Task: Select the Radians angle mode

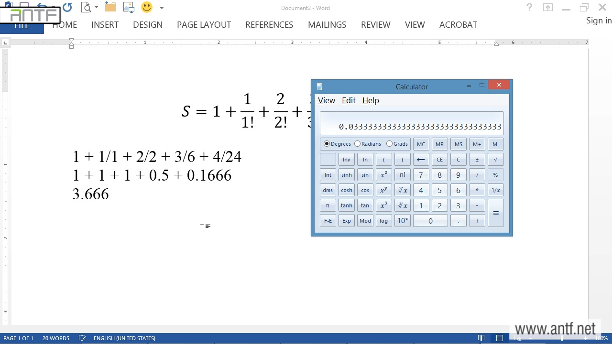Action: pyautogui.click(x=358, y=144)
